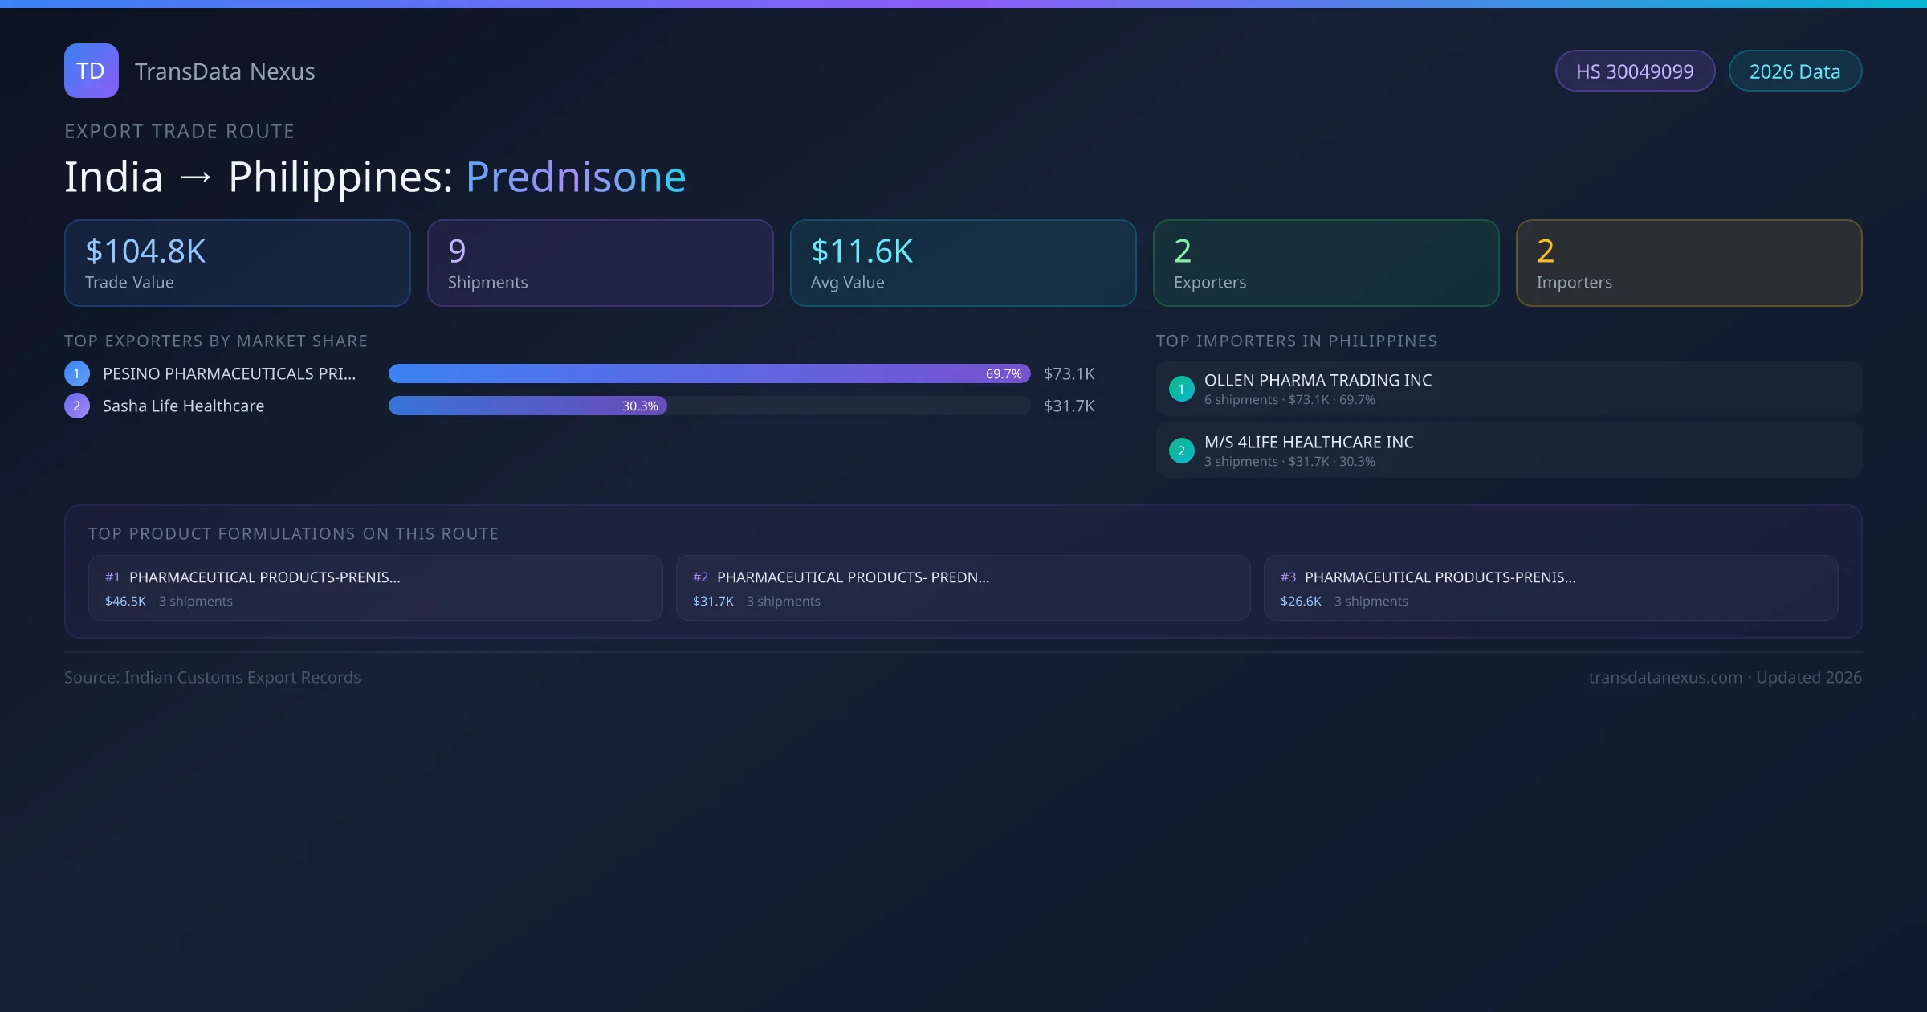
Task: Select the HS 30049099 tag
Action: [x=1635, y=71]
